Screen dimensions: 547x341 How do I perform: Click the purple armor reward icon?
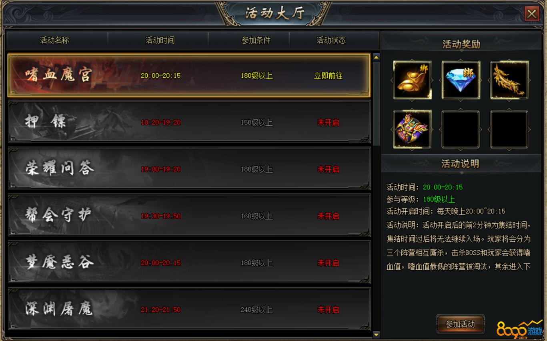[412, 129]
